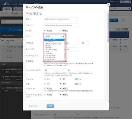Click the 作成 button
The width and height of the screenshot is (132, 119).
[x=50, y=106]
